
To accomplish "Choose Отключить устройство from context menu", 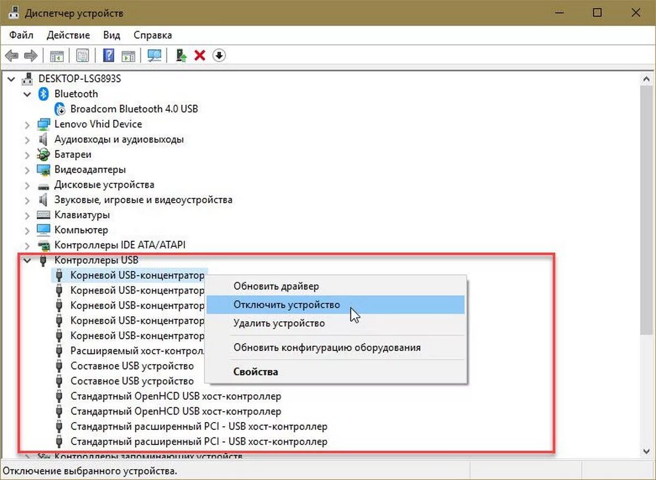I will [x=286, y=305].
